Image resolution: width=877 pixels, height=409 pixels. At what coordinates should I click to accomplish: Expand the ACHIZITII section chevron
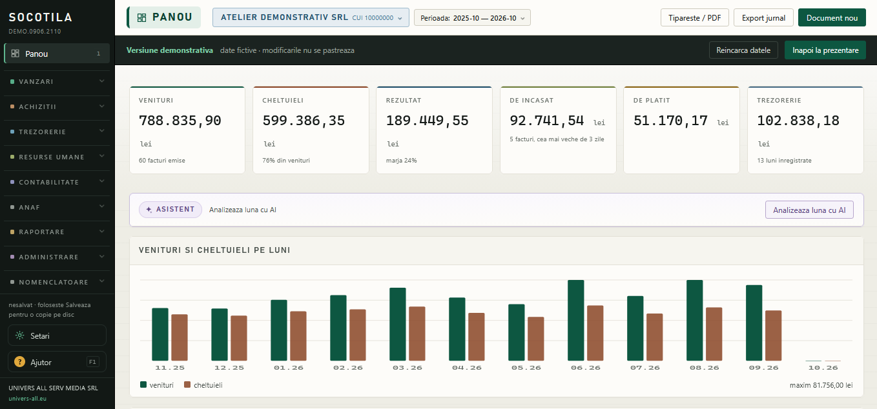point(101,106)
